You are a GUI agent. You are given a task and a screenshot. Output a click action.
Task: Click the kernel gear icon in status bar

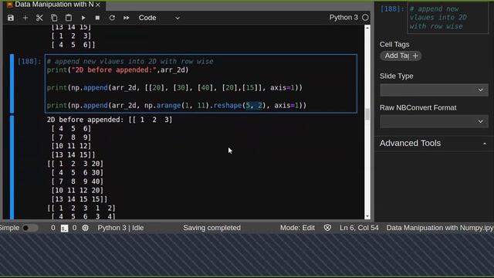click(x=86, y=228)
